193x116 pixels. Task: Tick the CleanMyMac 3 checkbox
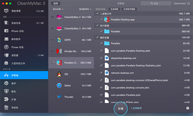(52, 29)
